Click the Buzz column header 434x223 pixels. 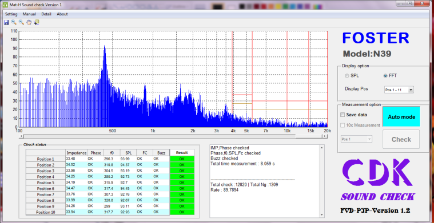tap(161, 153)
